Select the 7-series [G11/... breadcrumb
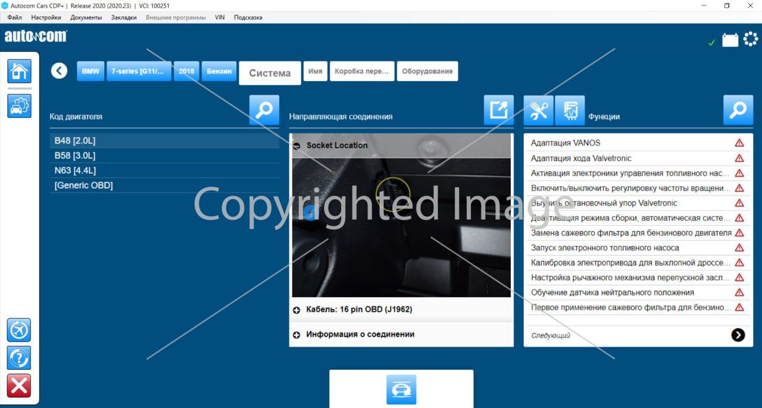The width and height of the screenshot is (762, 408). click(139, 71)
